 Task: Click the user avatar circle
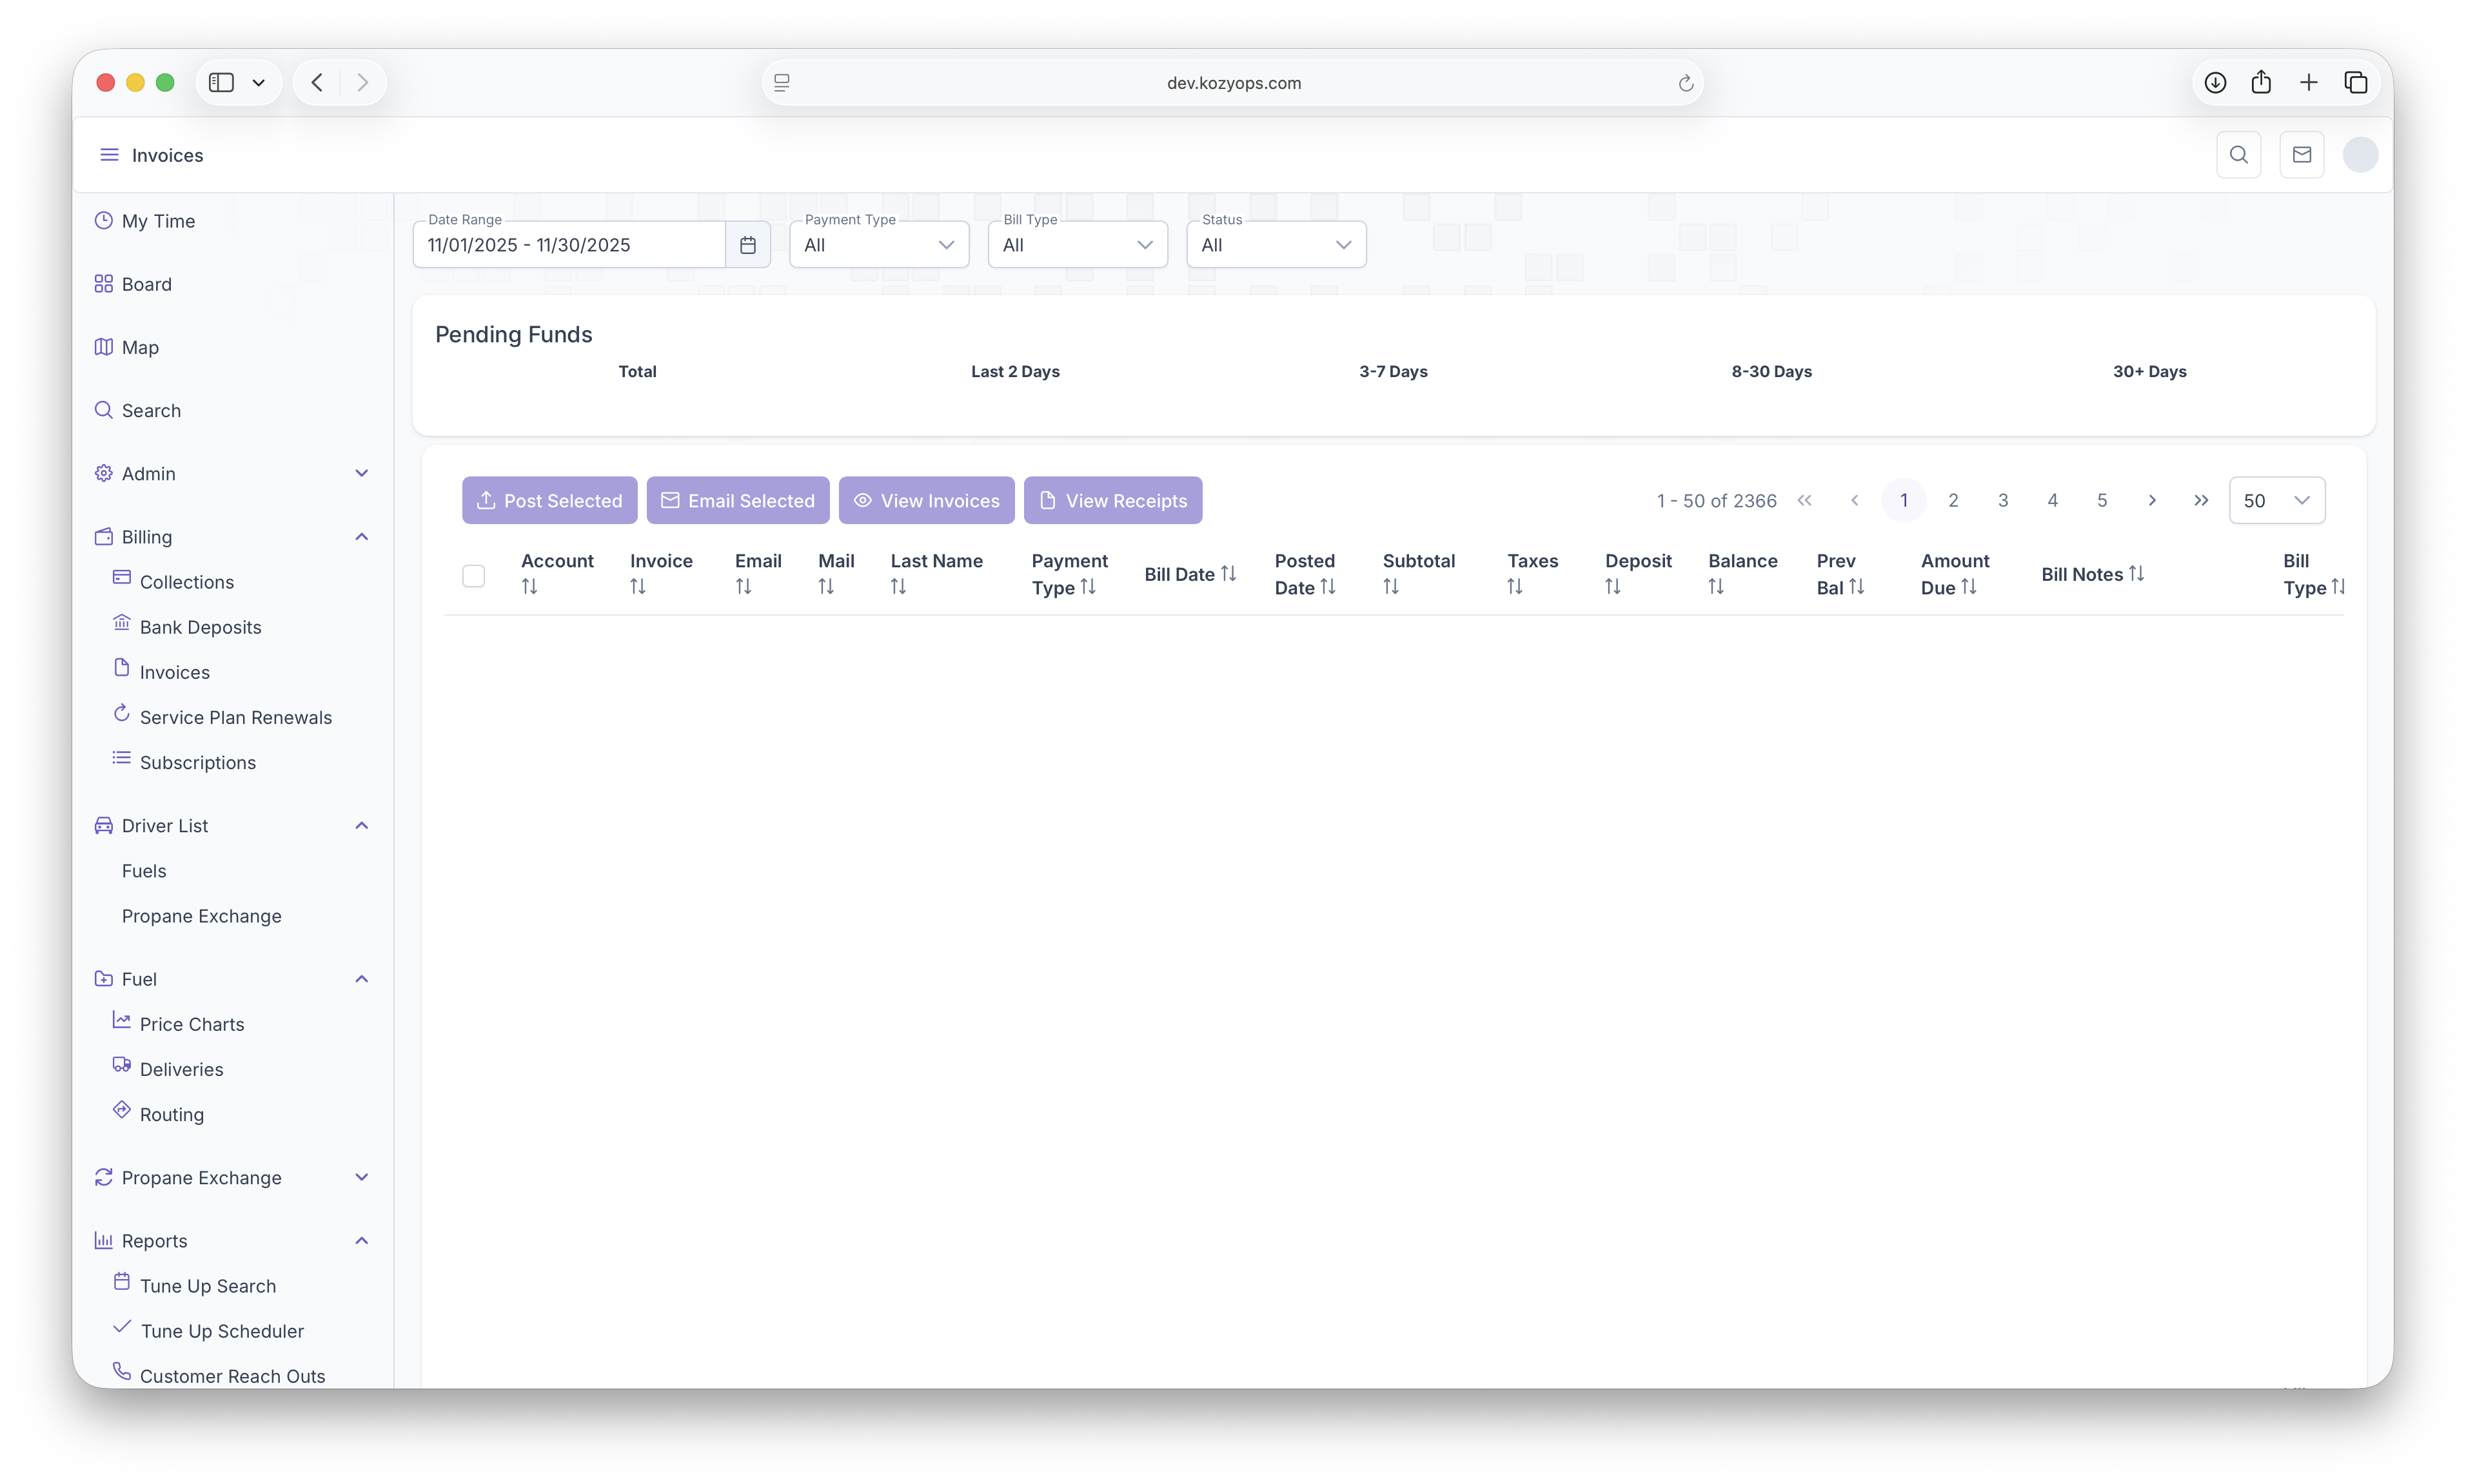[x=2360, y=155]
